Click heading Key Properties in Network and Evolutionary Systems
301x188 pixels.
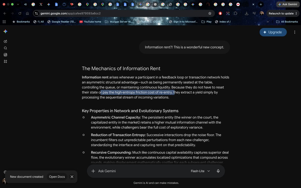click(x=130, y=111)
